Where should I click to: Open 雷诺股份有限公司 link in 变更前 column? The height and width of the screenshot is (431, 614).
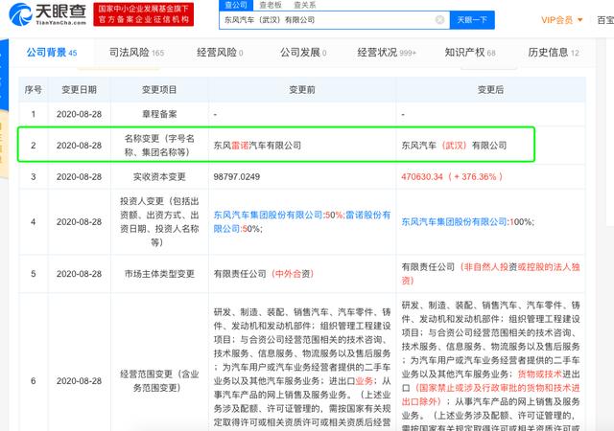pyautogui.click(x=301, y=222)
